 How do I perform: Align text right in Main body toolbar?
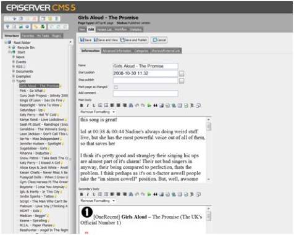click(125, 105)
